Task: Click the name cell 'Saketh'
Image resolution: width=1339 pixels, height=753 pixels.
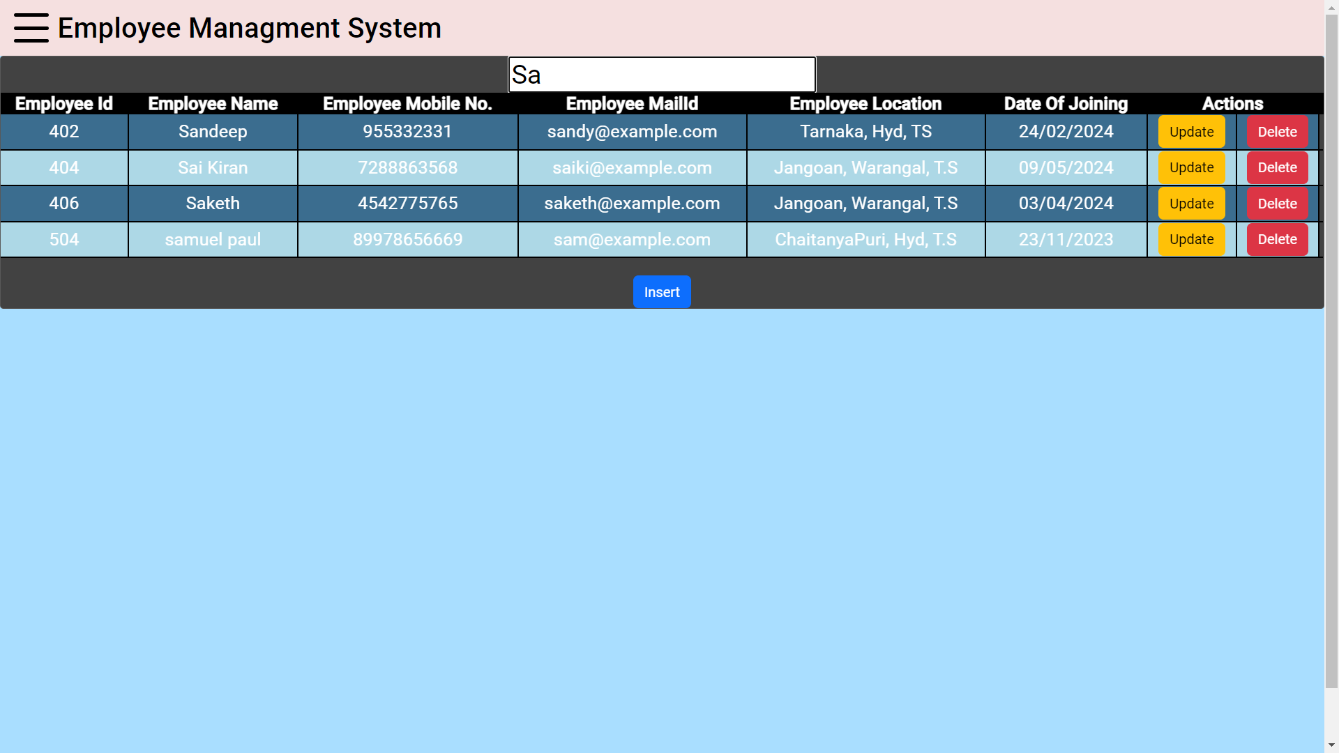Action: pyautogui.click(x=213, y=204)
